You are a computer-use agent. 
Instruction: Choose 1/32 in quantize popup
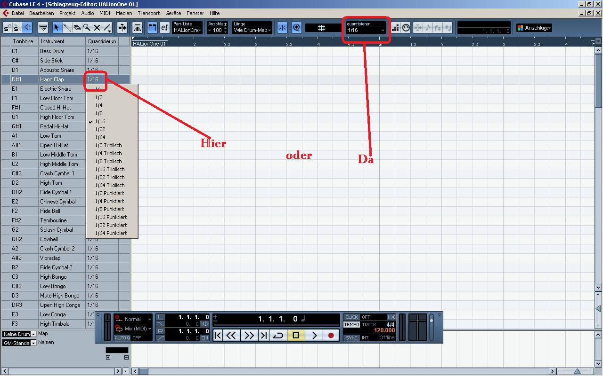tap(112, 129)
